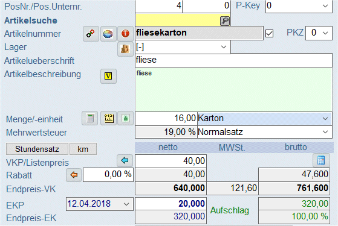
Task: Click the km button
Action: (x=83, y=149)
